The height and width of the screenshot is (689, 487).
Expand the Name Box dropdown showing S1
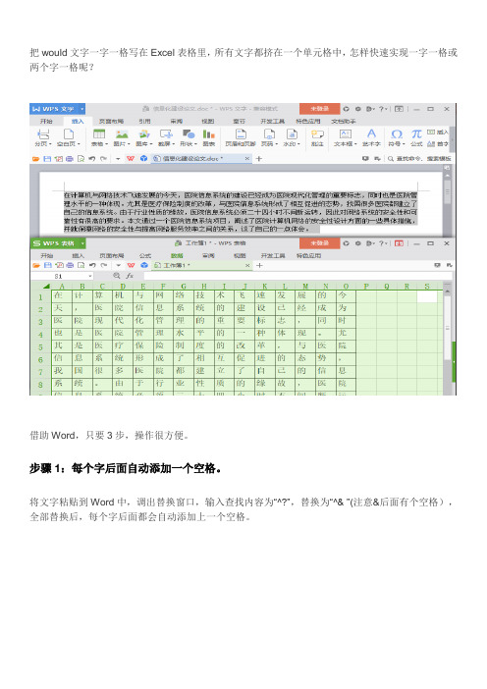point(90,276)
